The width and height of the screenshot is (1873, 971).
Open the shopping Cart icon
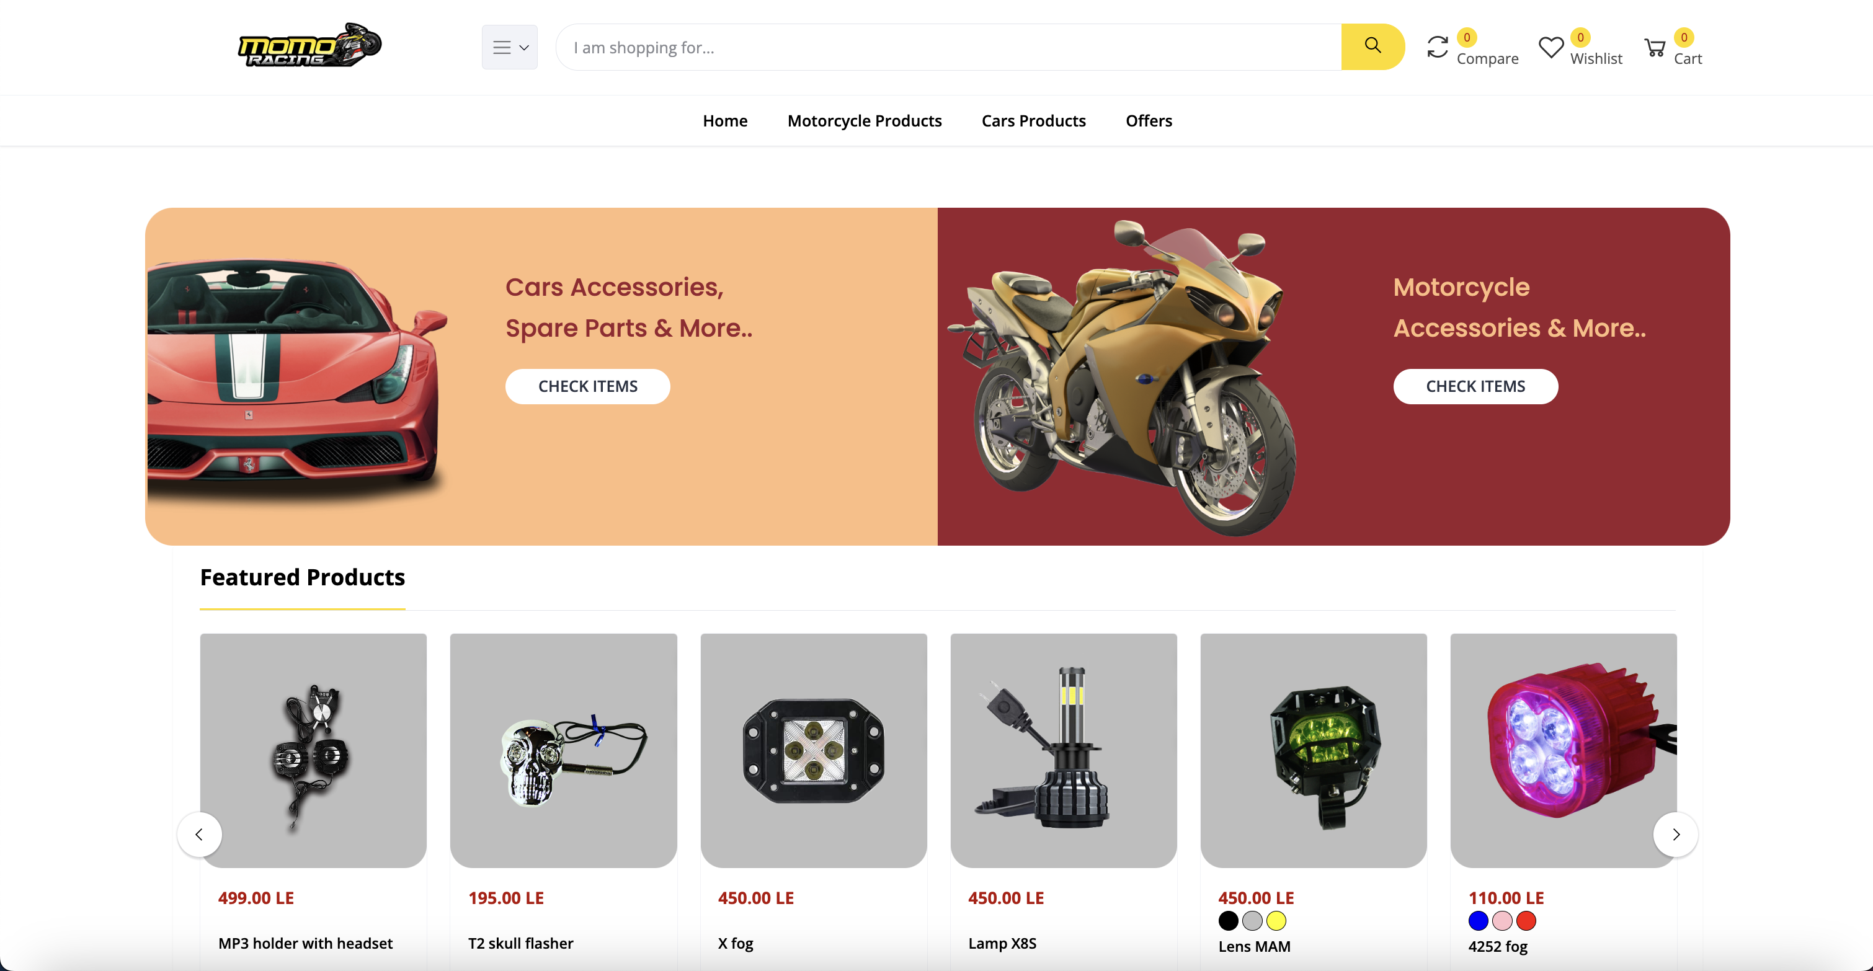1655,48
